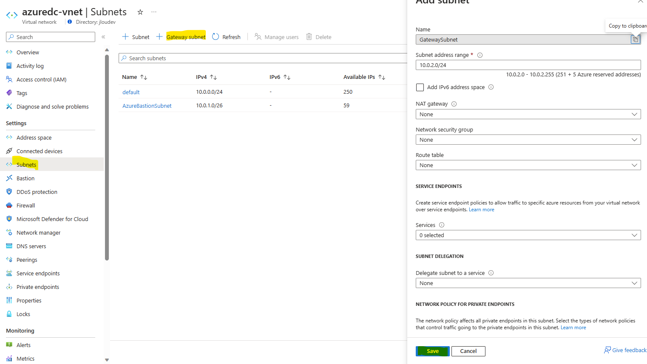Open Delegate subnet to a service dropdown
Image resolution: width=647 pixels, height=364 pixels.
point(528,283)
